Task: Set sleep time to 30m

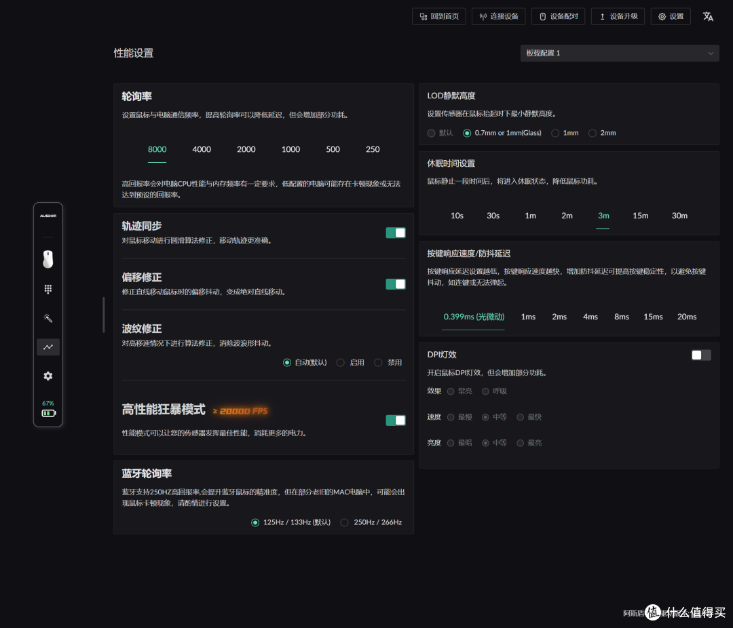Action: click(x=679, y=216)
